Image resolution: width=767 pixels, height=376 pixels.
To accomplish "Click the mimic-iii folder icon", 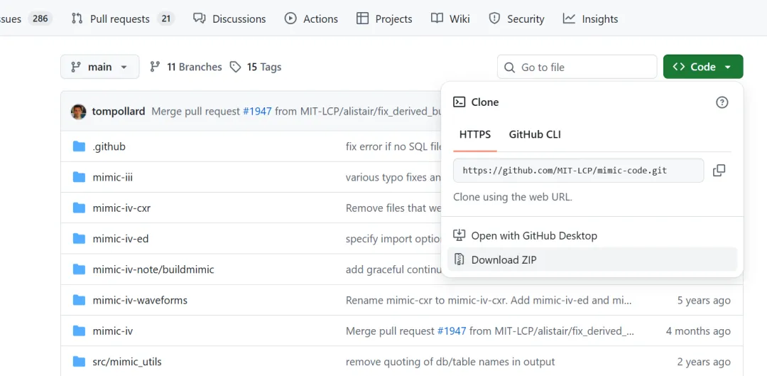I will pos(79,178).
